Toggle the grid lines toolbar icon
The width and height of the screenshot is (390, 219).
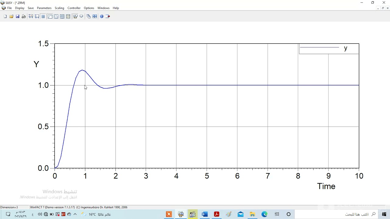tap(43, 16)
